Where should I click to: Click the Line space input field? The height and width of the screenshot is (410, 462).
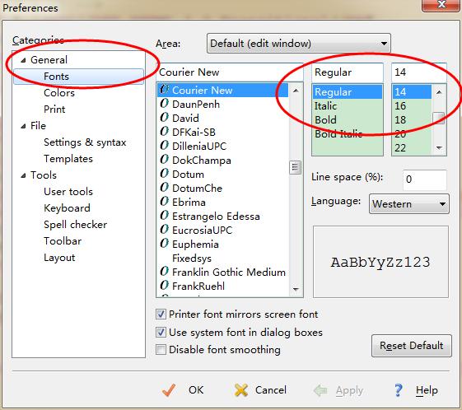[424, 179]
